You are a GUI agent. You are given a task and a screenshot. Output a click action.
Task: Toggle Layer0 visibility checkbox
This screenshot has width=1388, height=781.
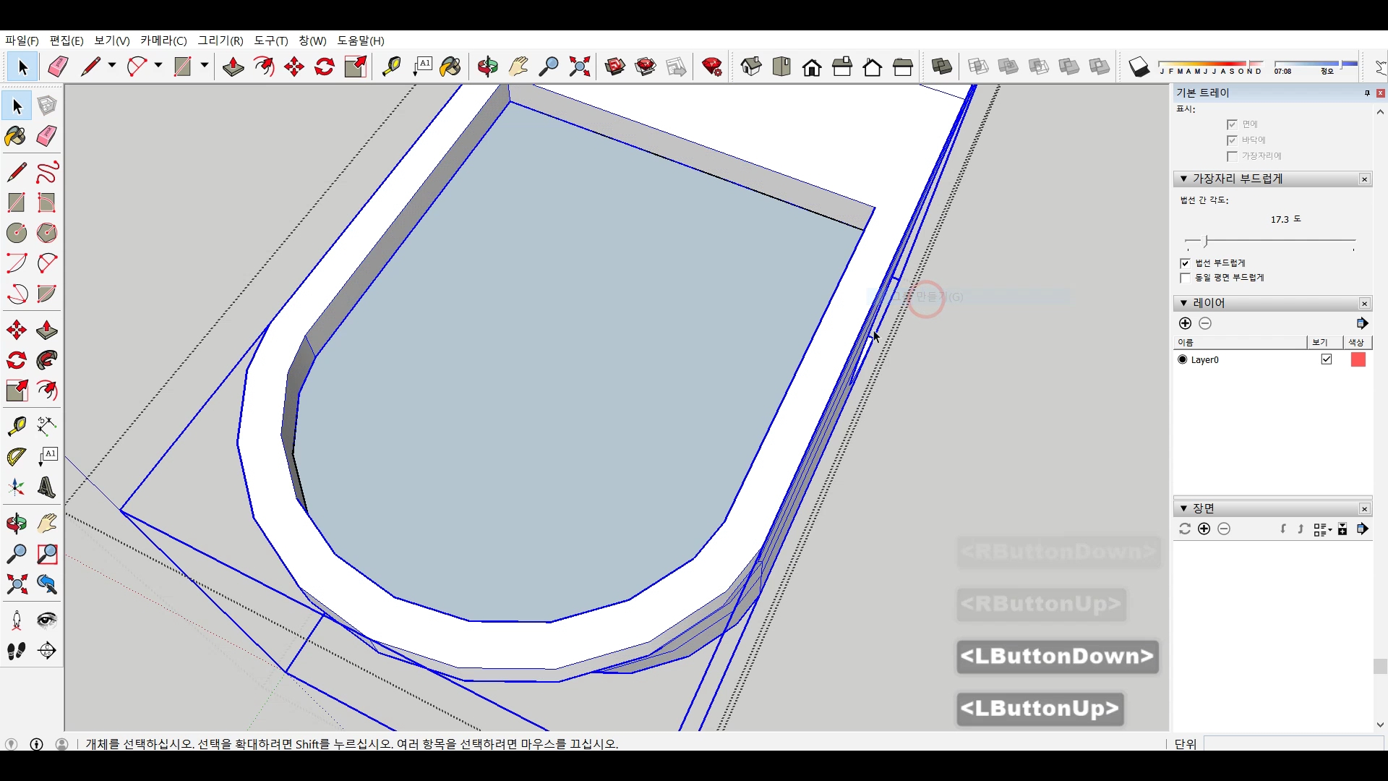[x=1326, y=359]
